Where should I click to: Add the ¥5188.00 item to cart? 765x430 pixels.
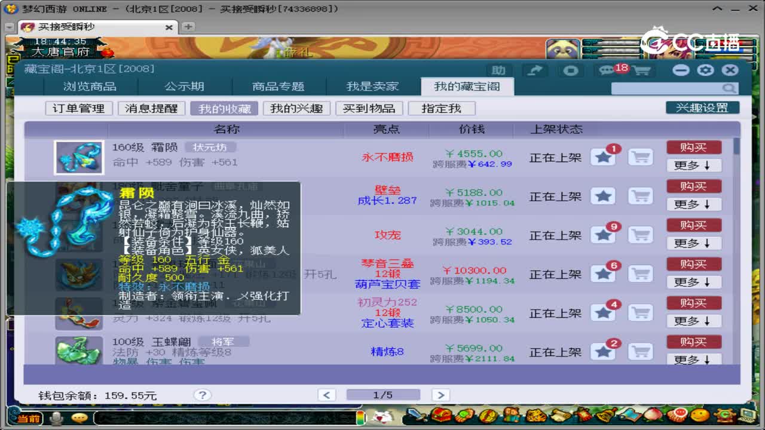pyautogui.click(x=641, y=196)
